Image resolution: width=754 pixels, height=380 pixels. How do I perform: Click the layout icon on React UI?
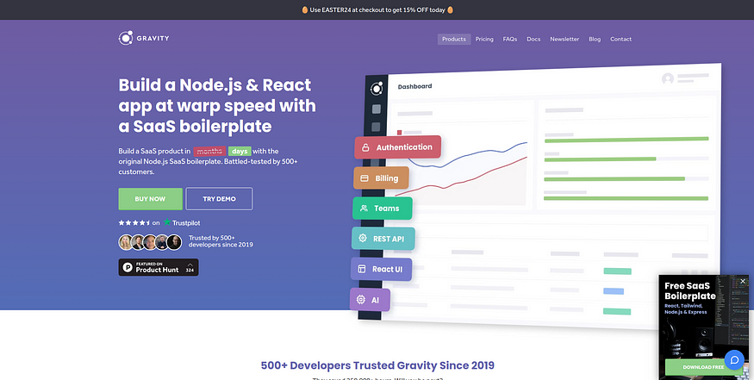tap(362, 270)
